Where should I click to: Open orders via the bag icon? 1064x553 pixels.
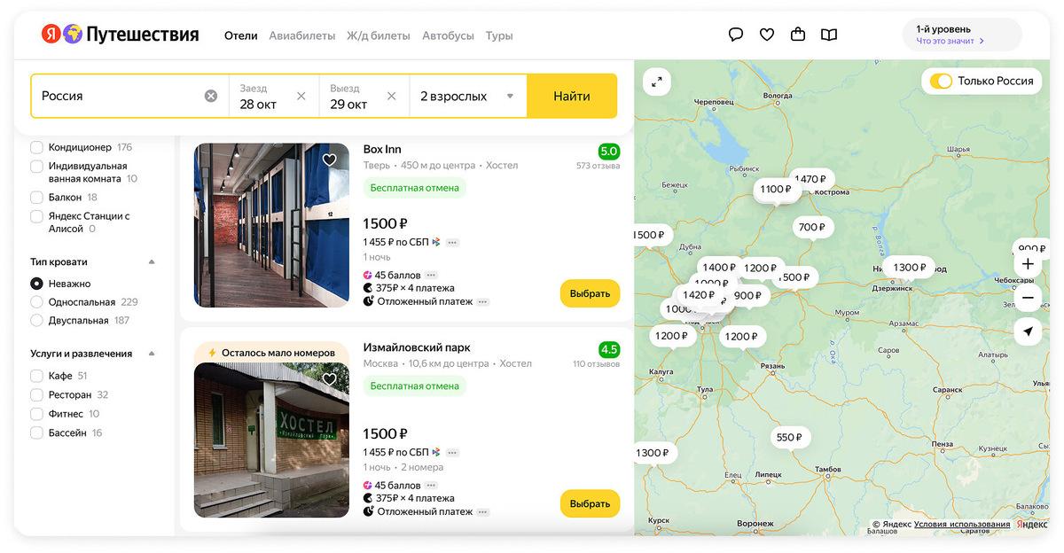[797, 34]
